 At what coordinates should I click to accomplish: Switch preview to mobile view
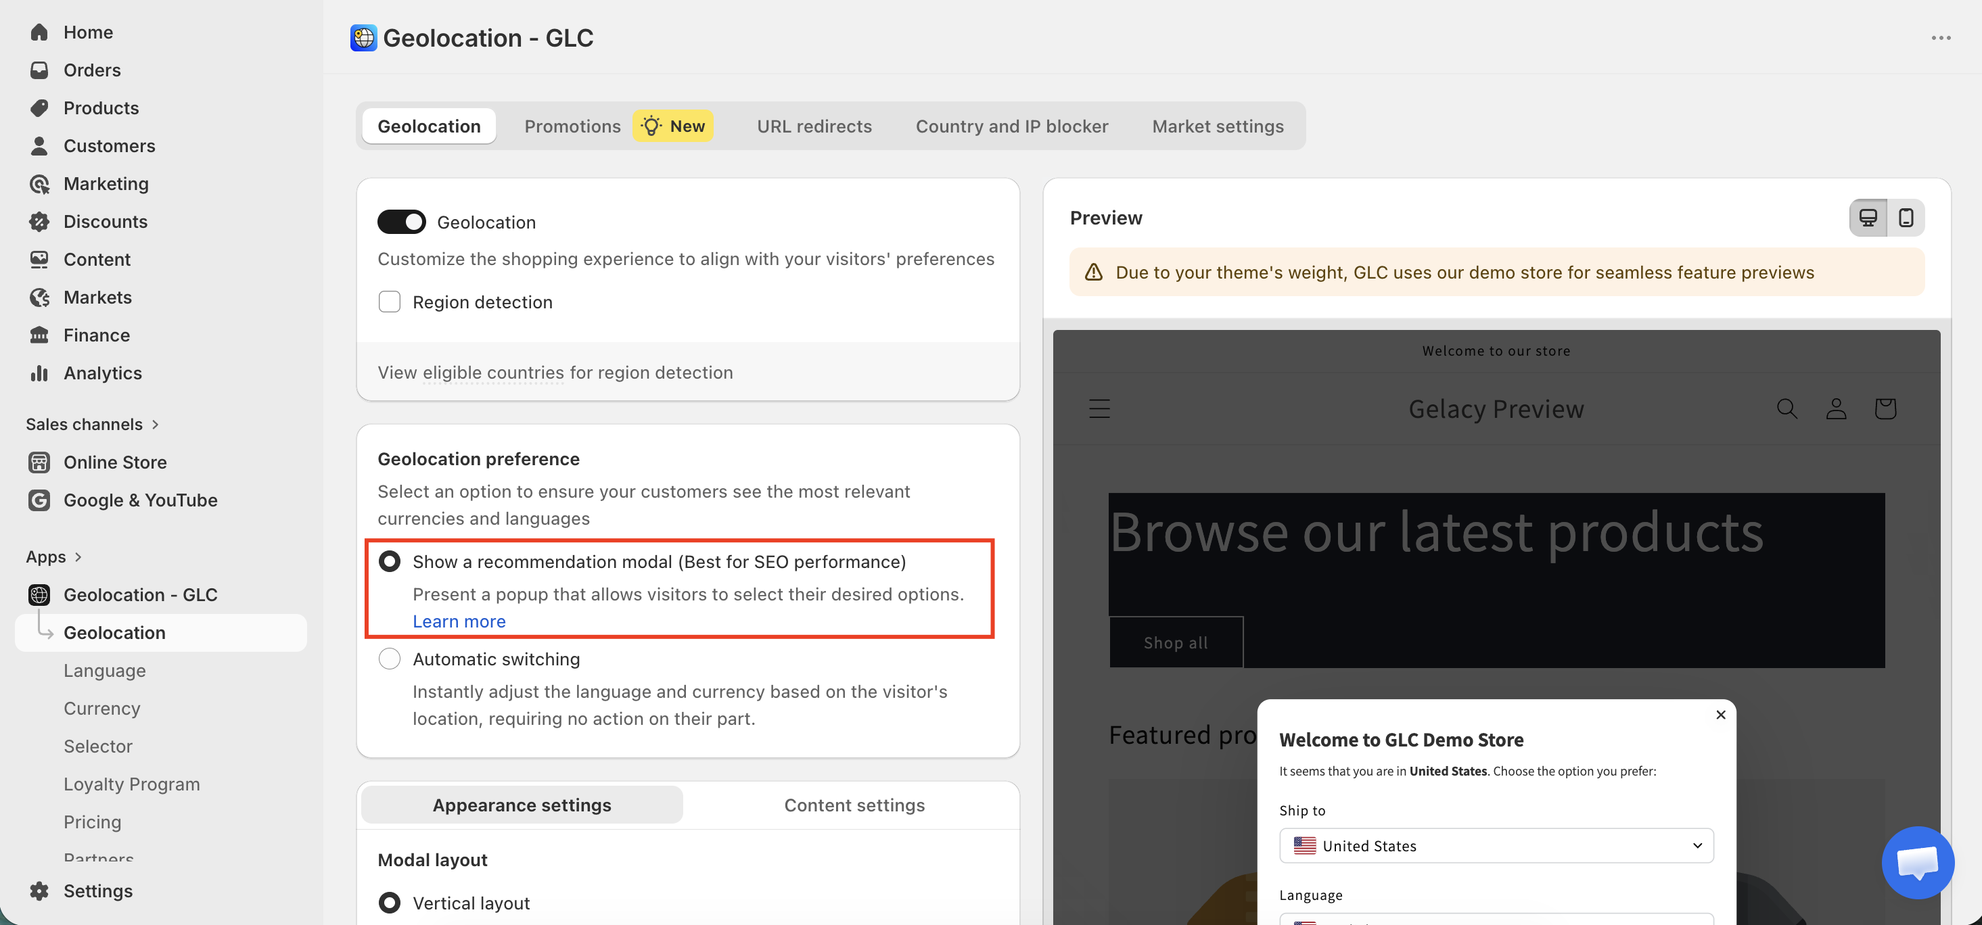(1906, 218)
